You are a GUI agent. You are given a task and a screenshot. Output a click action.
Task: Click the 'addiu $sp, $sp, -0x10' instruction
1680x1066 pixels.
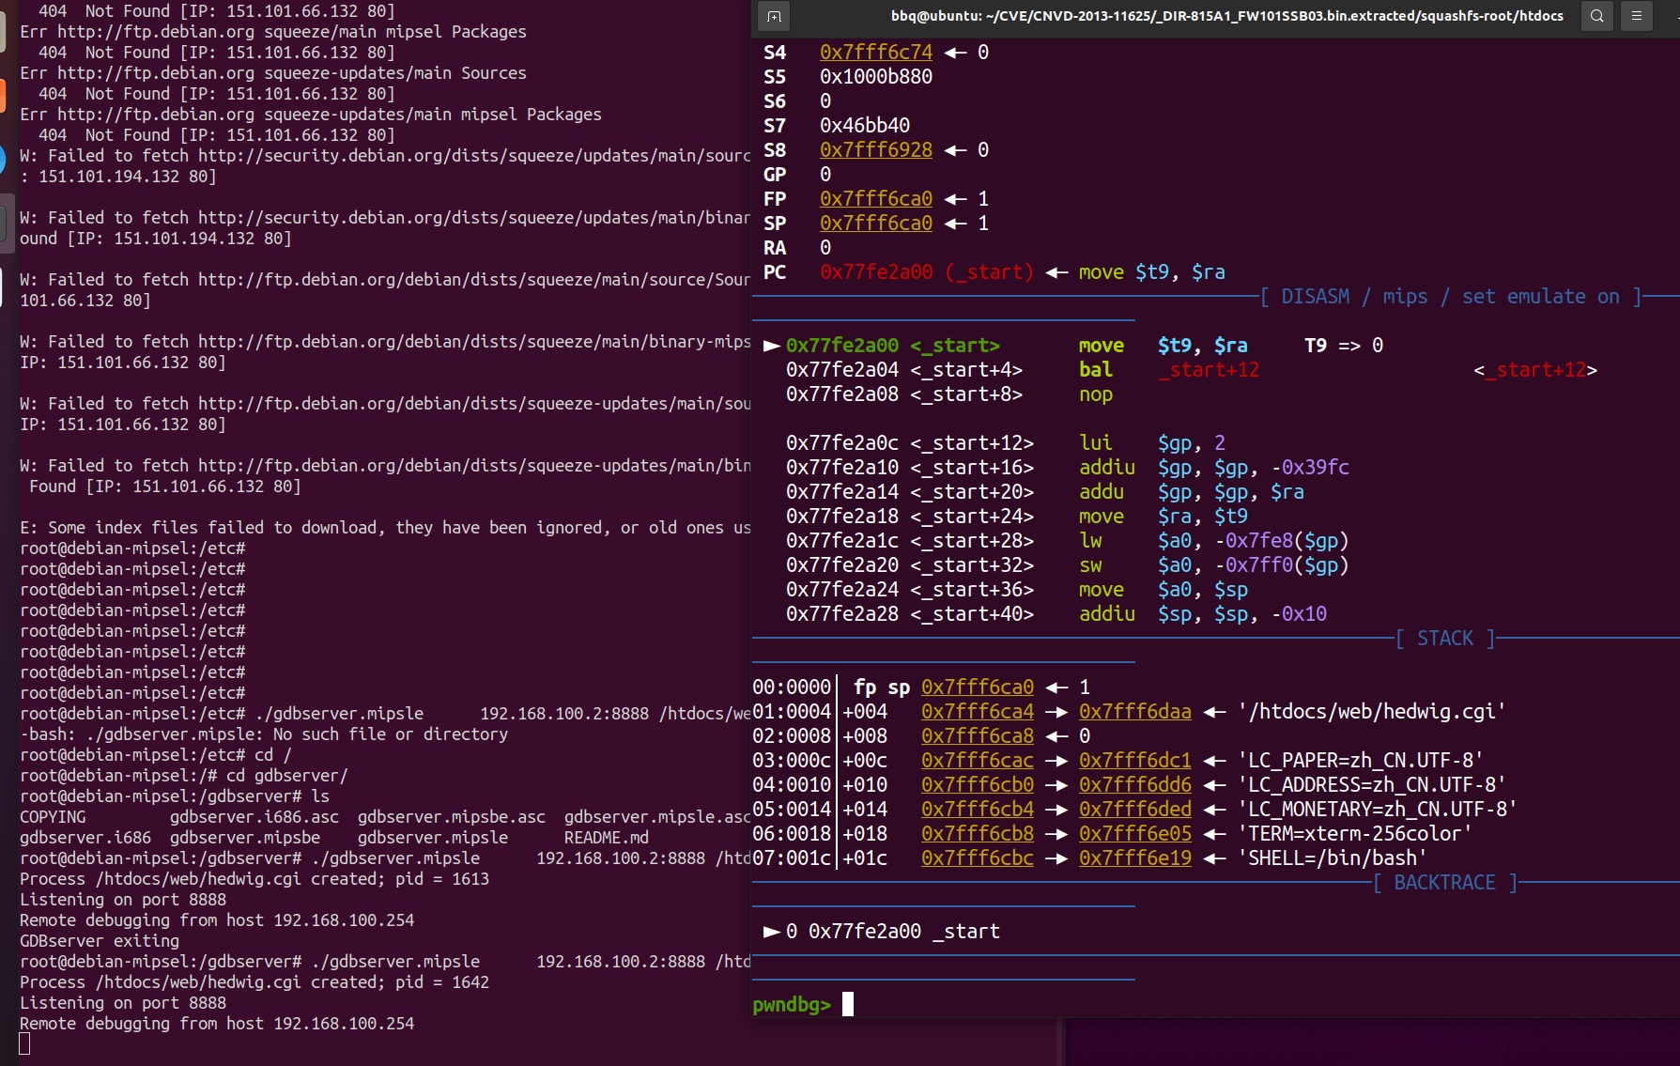(x=1203, y=614)
